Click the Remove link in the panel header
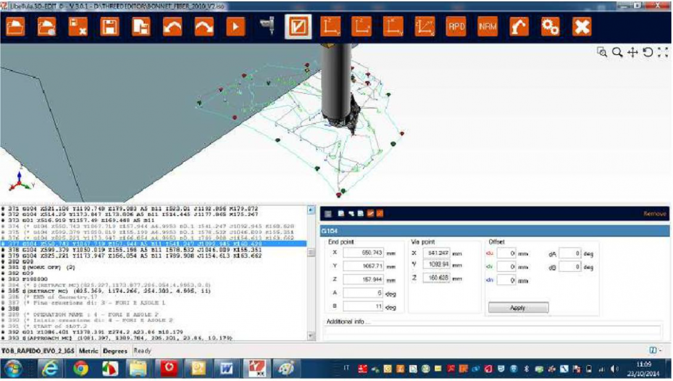 654,214
